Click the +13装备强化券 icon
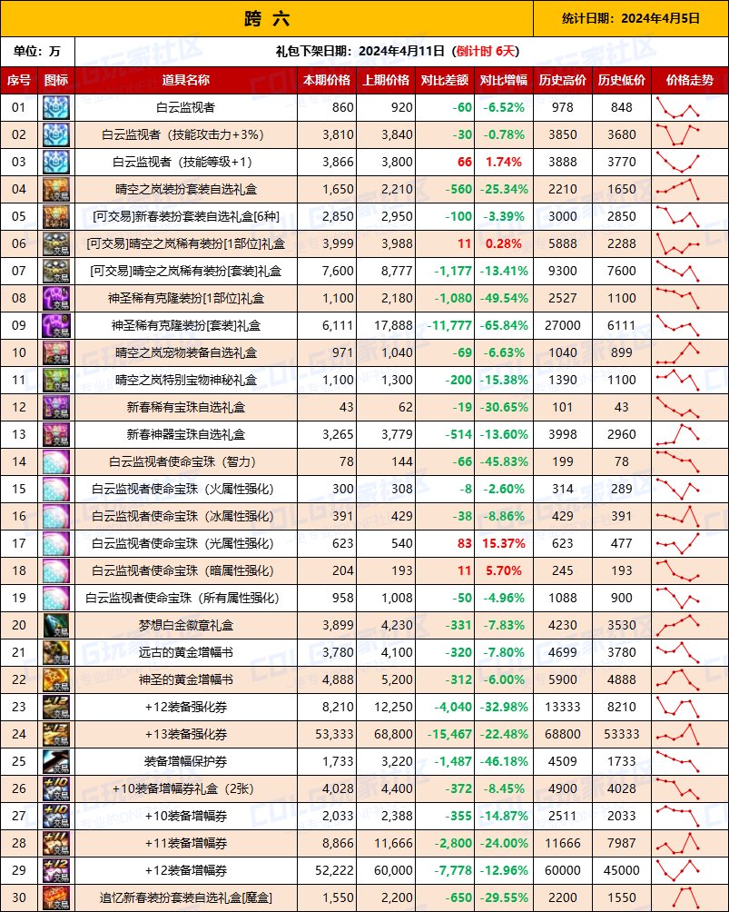 coord(56,734)
